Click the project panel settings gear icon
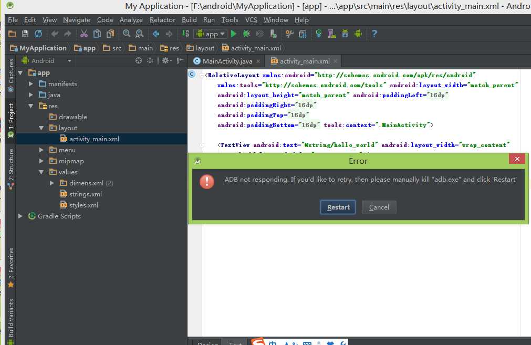Screen dimensions: 531x345 (166, 60)
